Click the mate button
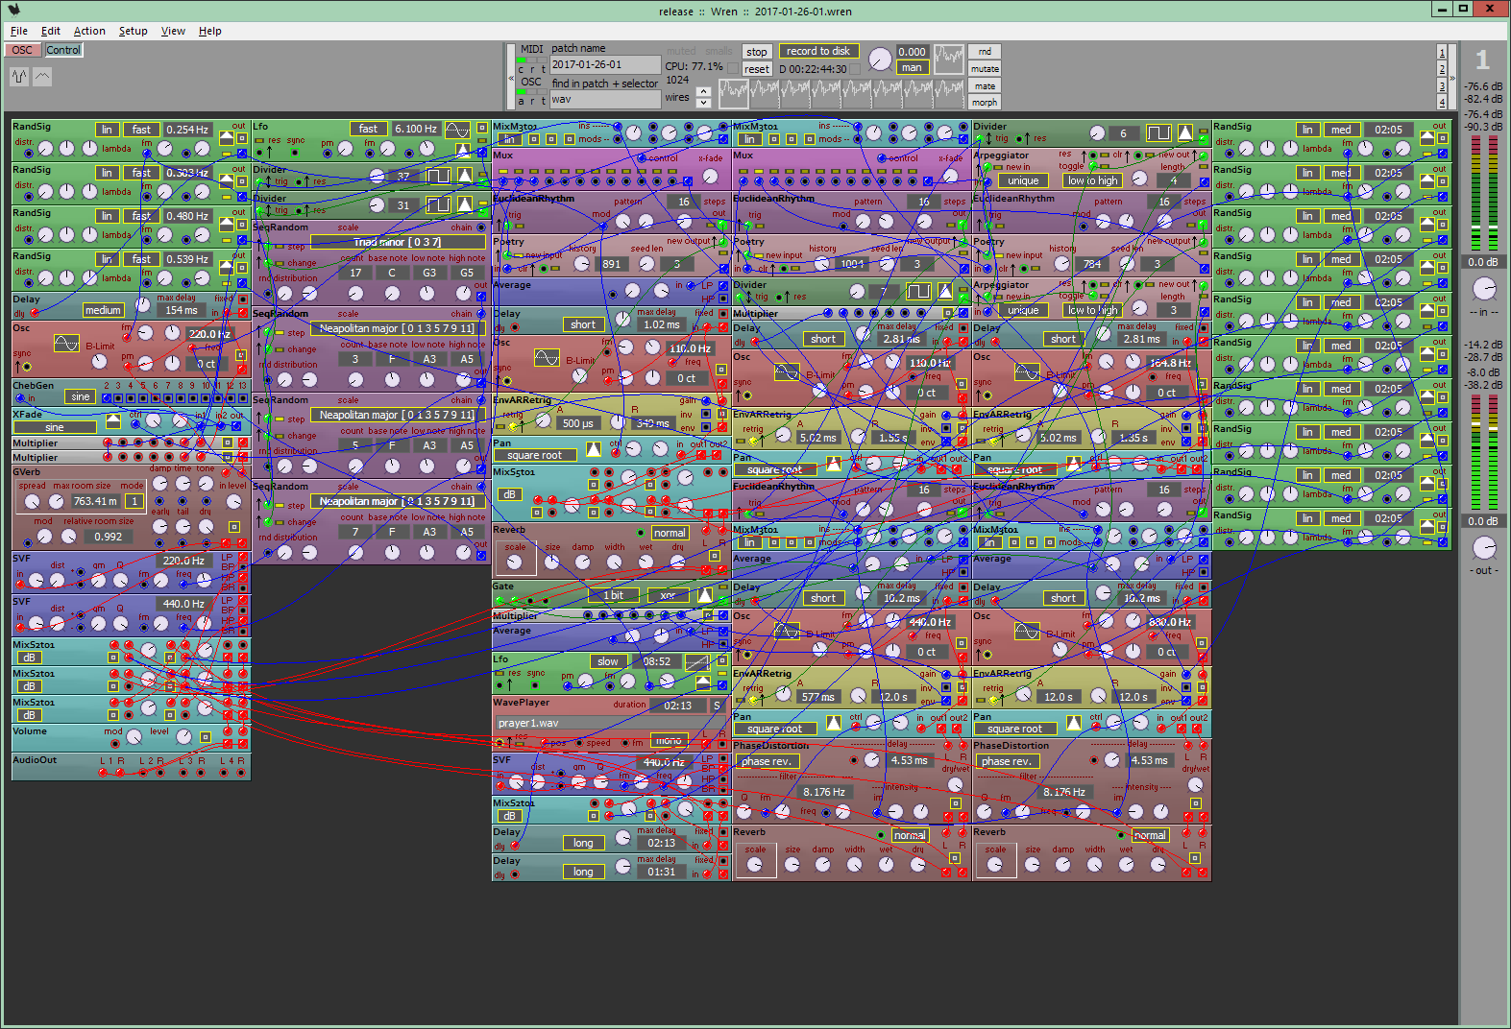 click(x=985, y=86)
